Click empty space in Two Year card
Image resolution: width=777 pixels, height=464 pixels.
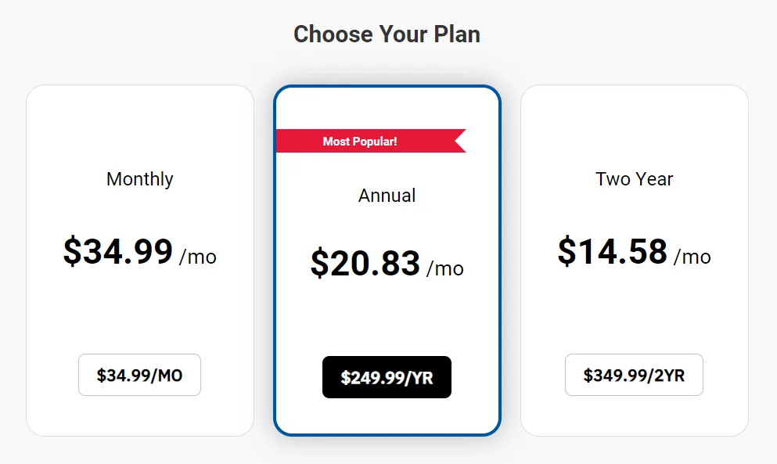click(x=634, y=313)
